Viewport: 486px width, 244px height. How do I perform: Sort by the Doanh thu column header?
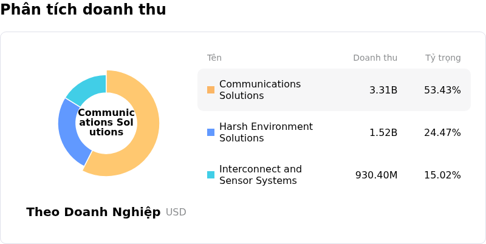point(375,58)
